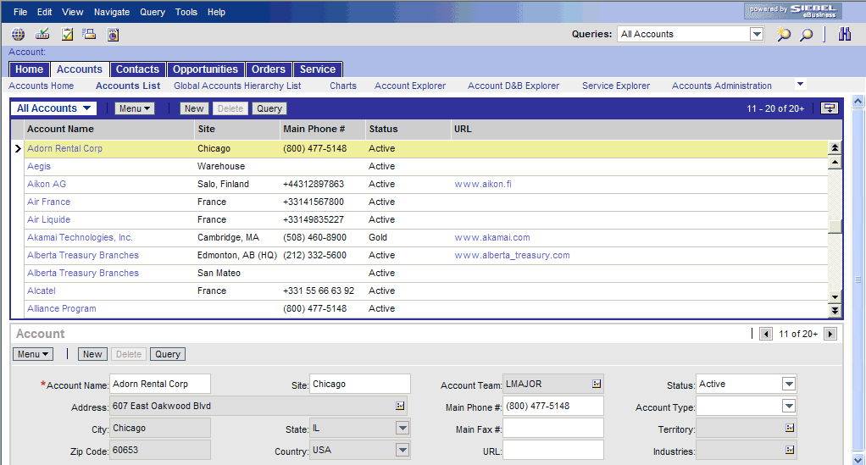866x465 pixels.
Task: Open the File menu
Action: tap(20, 12)
